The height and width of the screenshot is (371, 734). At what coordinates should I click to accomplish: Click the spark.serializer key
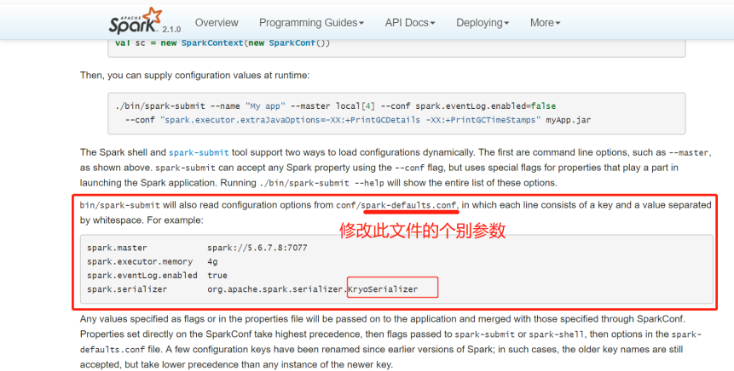point(127,289)
